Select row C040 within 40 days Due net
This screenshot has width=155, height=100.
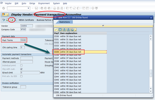[80, 67]
